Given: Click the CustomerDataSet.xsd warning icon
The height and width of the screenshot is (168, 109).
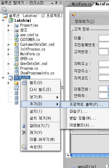Looking at the screenshot, I should 16,44.
